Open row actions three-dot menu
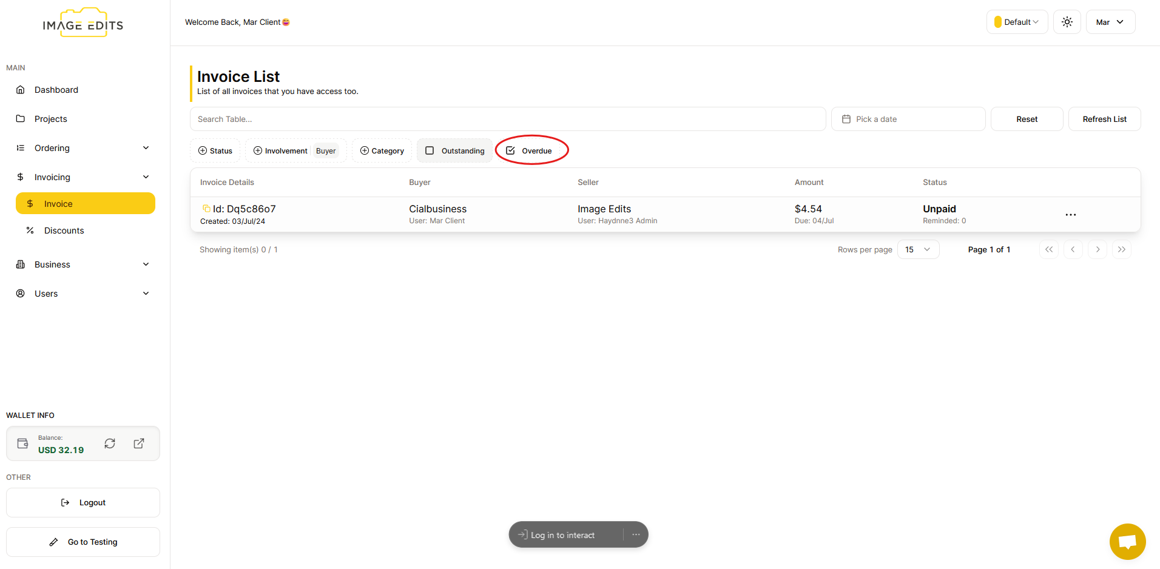The width and height of the screenshot is (1160, 569). point(1070,215)
